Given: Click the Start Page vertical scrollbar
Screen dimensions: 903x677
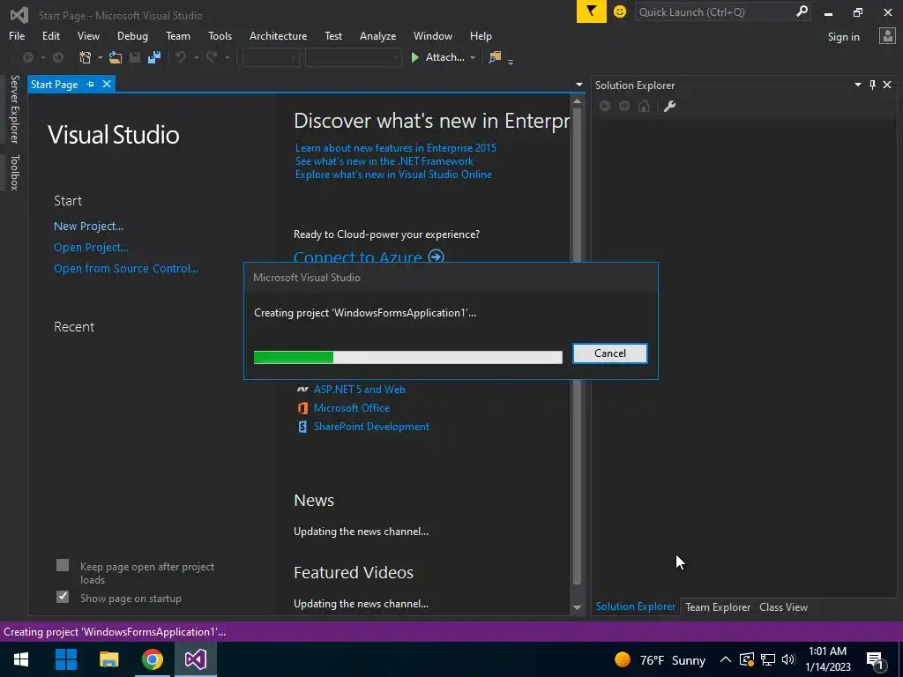Looking at the screenshot, I should (577, 346).
